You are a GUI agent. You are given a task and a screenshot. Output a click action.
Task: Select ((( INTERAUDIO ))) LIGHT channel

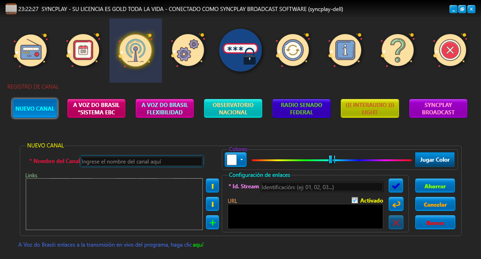[x=370, y=109]
